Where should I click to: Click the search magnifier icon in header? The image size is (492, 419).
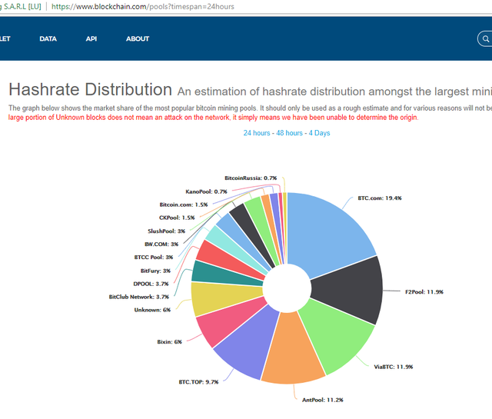point(486,39)
